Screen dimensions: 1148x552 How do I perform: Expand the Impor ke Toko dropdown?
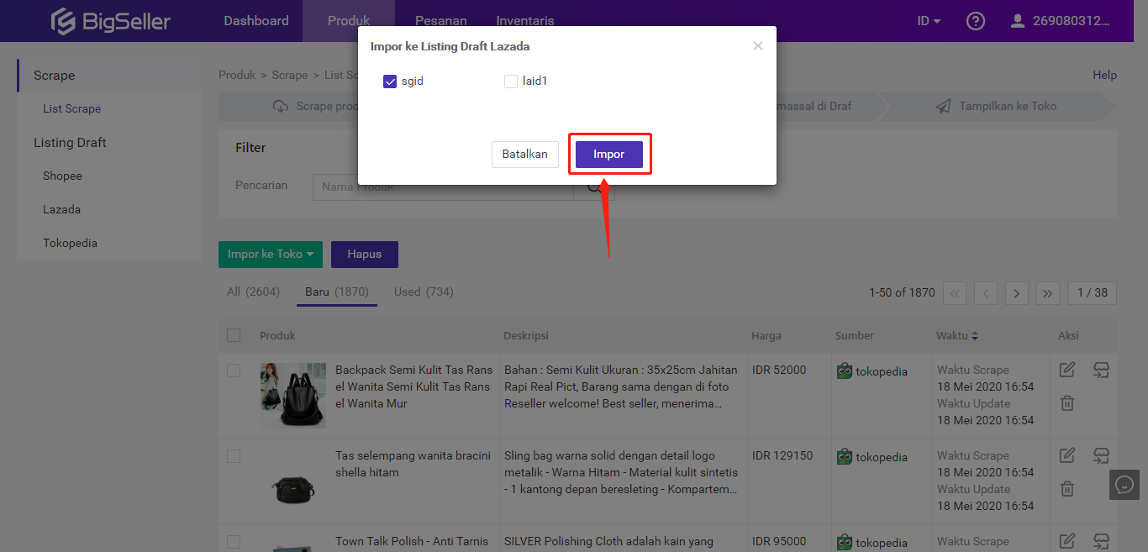tap(271, 255)
